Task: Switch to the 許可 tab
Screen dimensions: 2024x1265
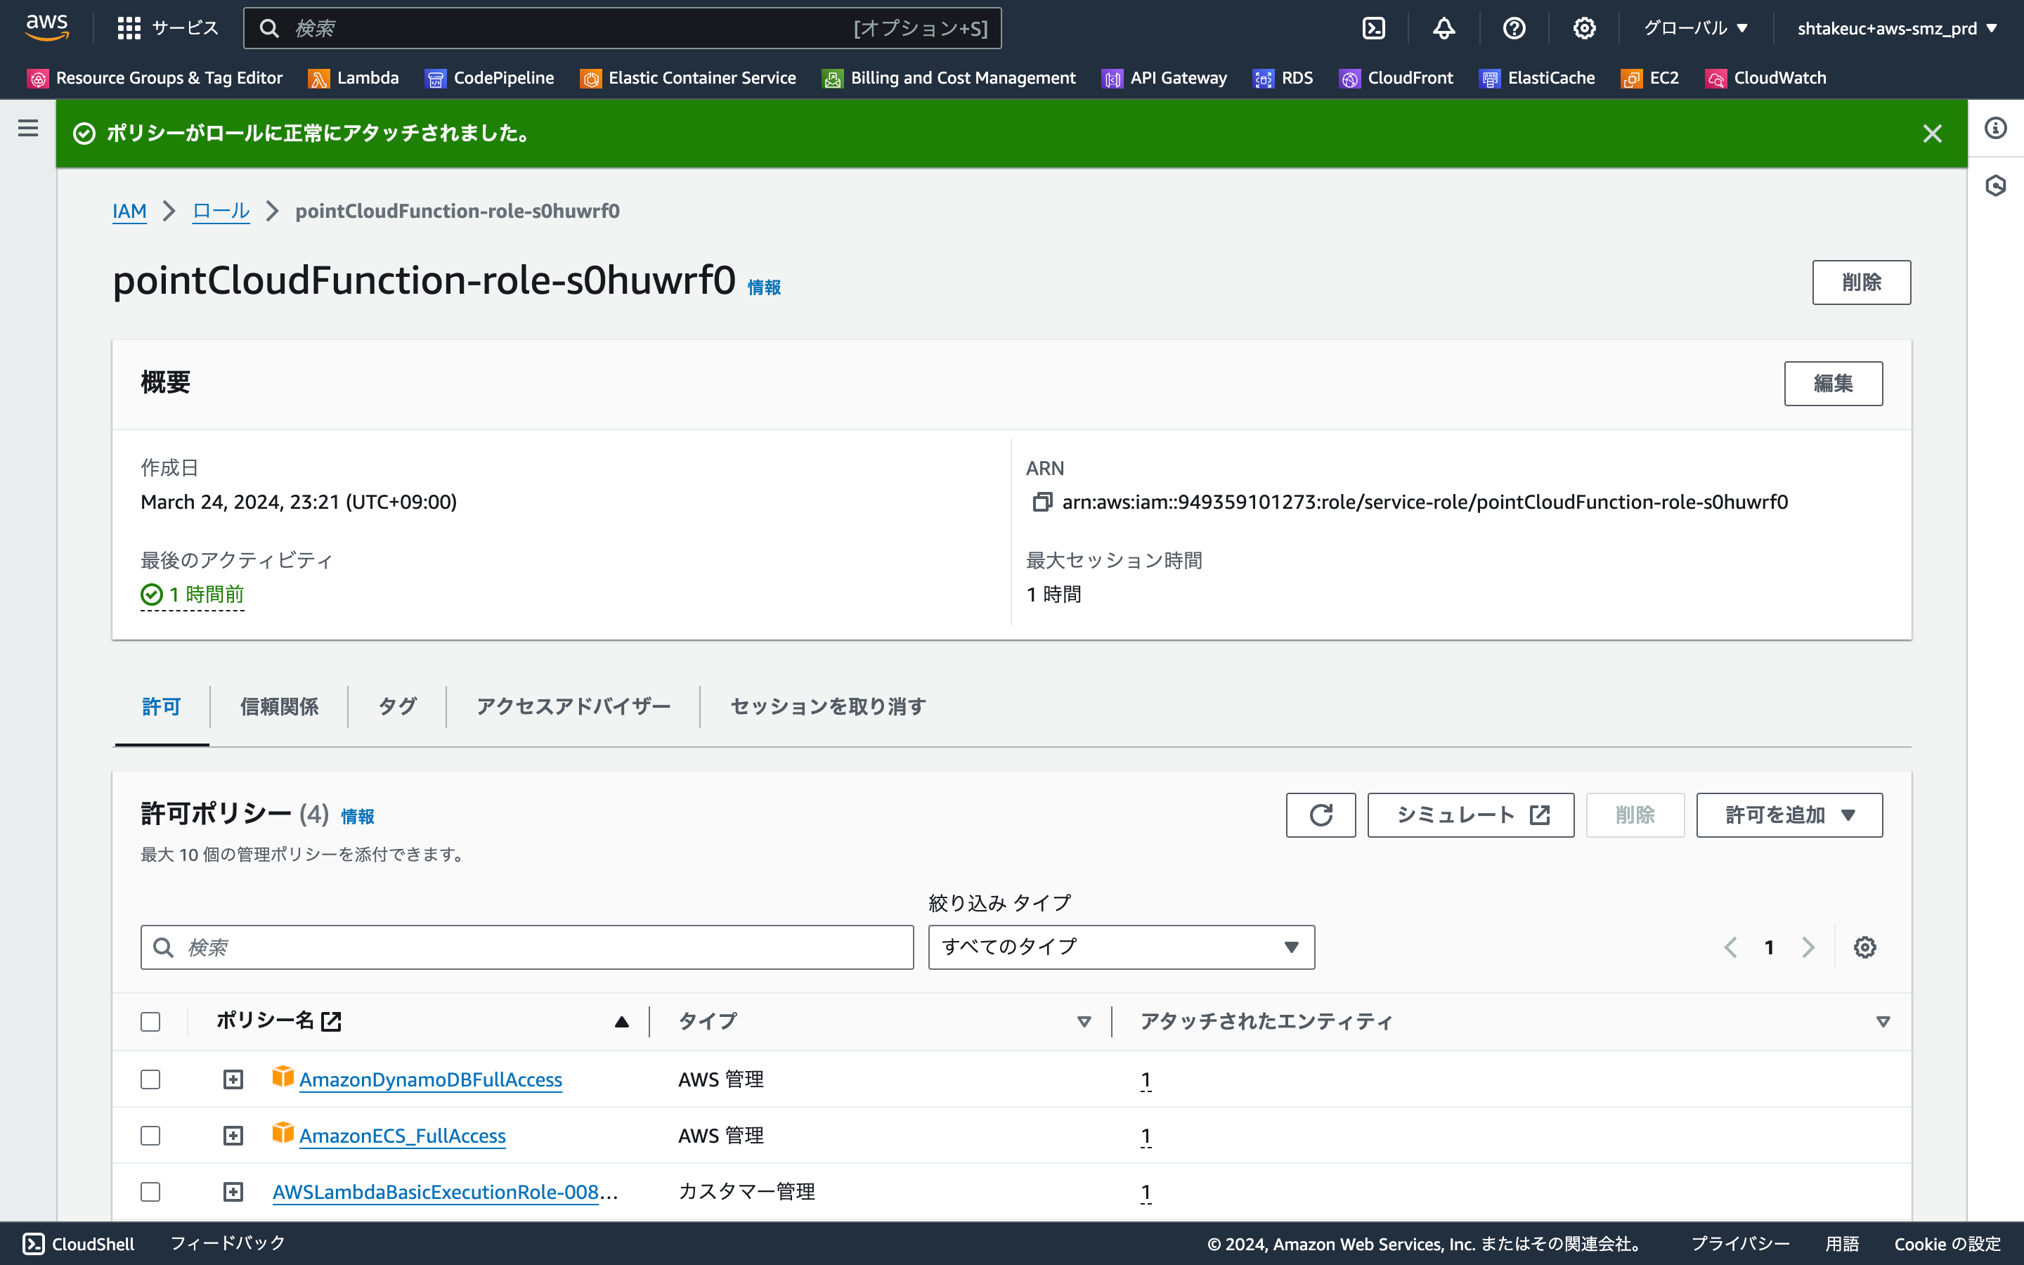Action: coord(162,707)
